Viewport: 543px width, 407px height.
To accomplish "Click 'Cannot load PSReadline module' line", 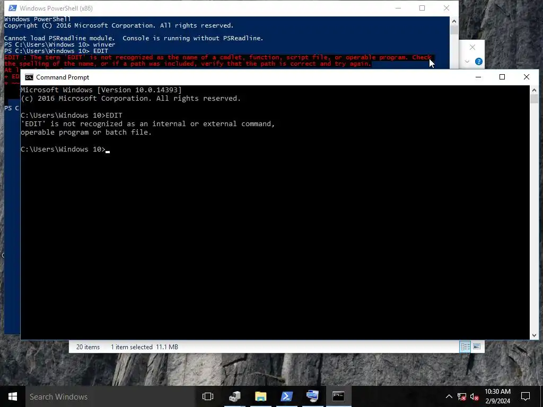I will click(x=134, y=38).
